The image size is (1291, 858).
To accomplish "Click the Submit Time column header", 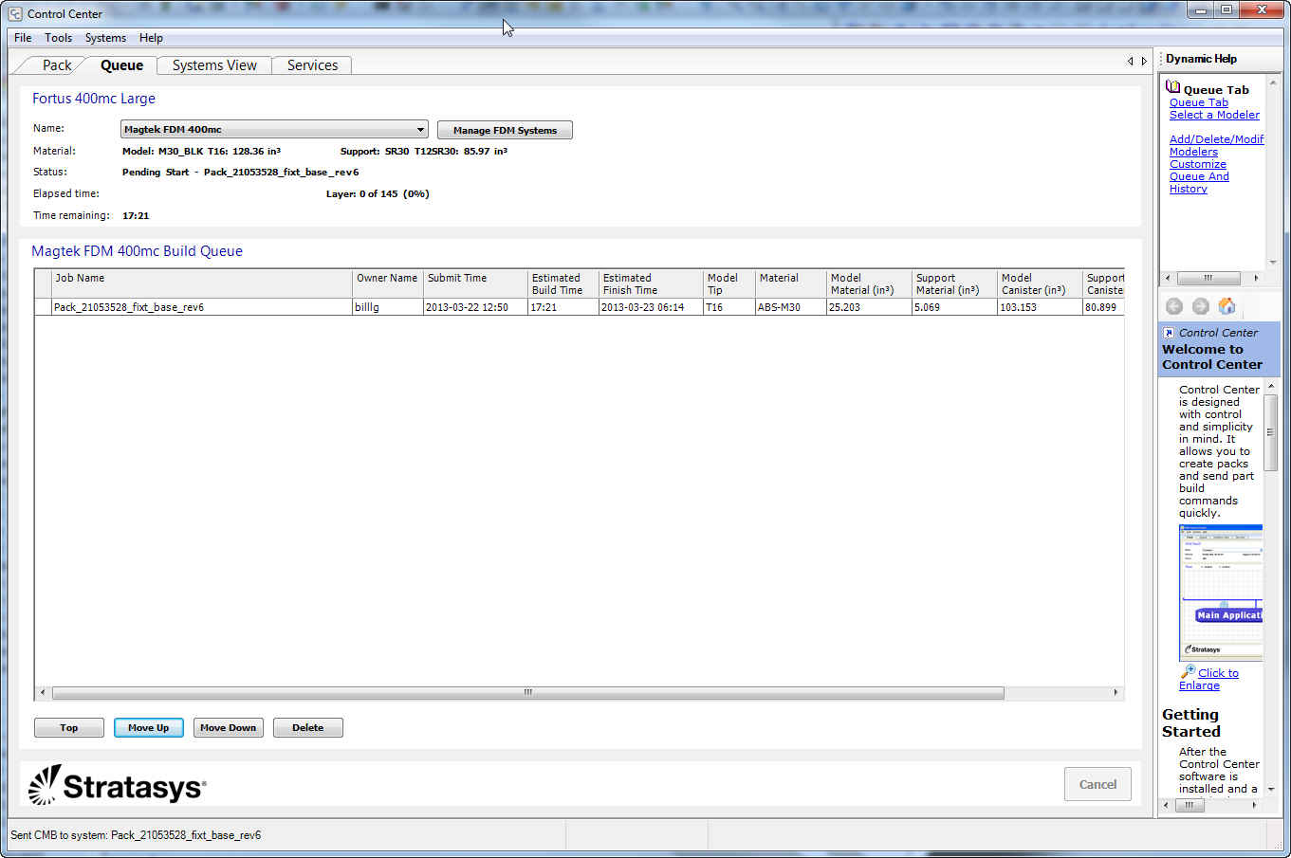I will pyautogui.click(x=475, y=283).
